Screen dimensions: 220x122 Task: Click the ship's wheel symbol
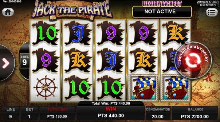click(x=45, y=88)
